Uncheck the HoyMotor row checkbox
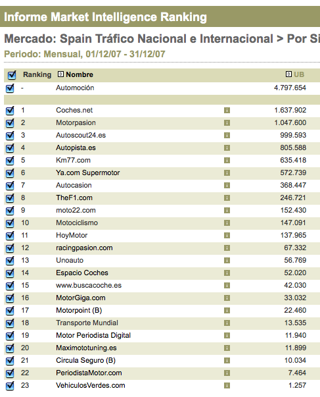 tap(10, 236)
